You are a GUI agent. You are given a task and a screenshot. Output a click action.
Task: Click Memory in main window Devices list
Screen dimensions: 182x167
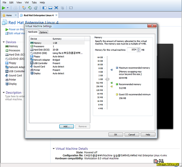pos(12,46)
